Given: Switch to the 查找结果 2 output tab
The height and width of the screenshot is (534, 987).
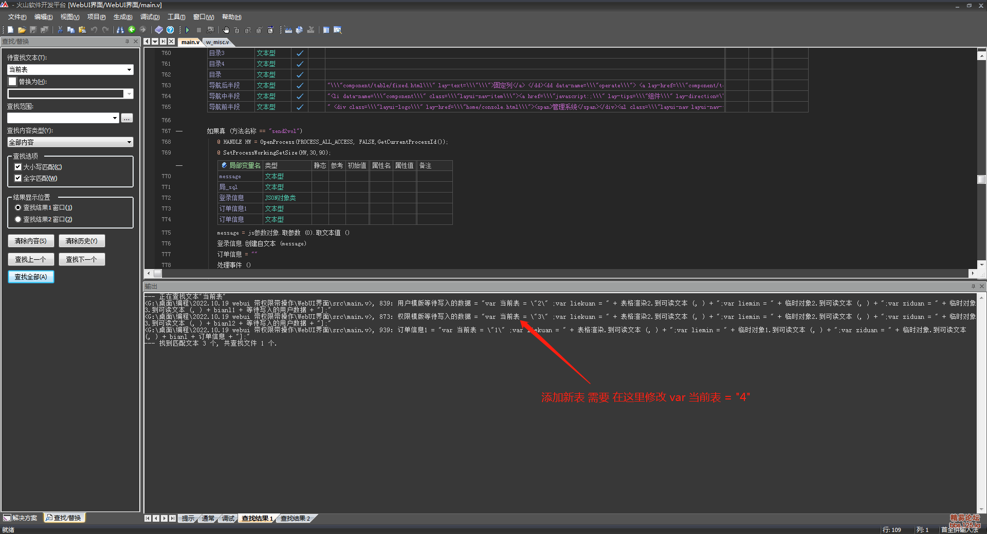Looking at the screenshot, I should tap(295, 518).
